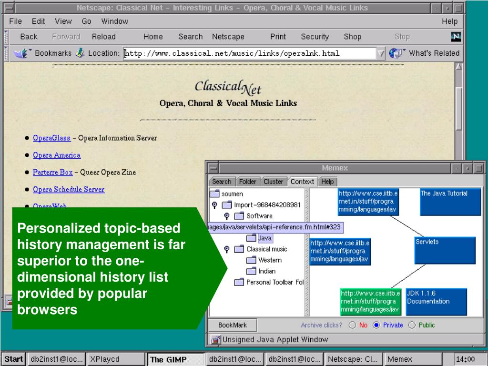Go Back in Netscape toolbar
The height and width of the screenshot is (366, 488).
point(29,37)
